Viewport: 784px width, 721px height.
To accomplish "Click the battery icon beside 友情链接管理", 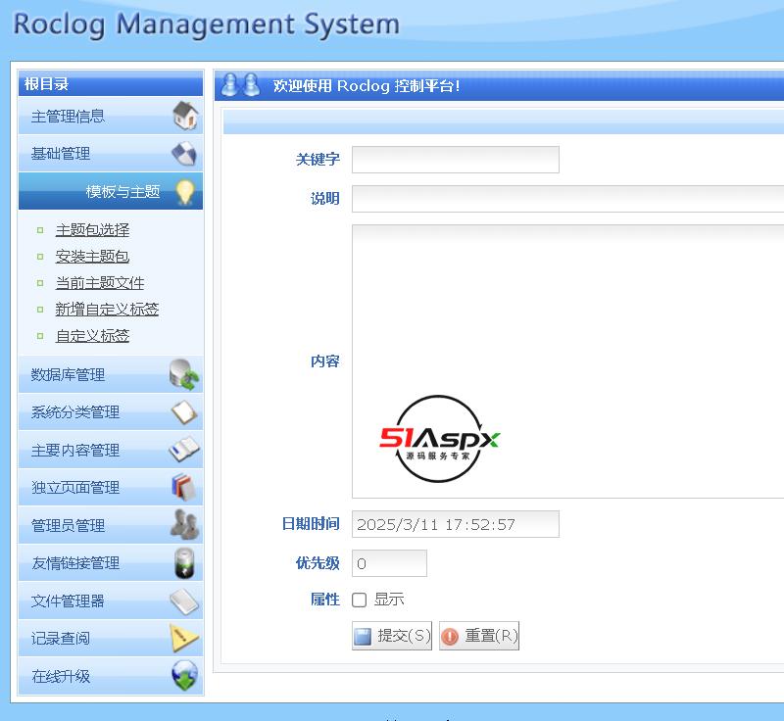I will (x=184, y=563).
